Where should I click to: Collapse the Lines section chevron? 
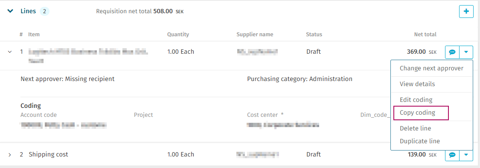pyautogui.click(x=10, y=12)
